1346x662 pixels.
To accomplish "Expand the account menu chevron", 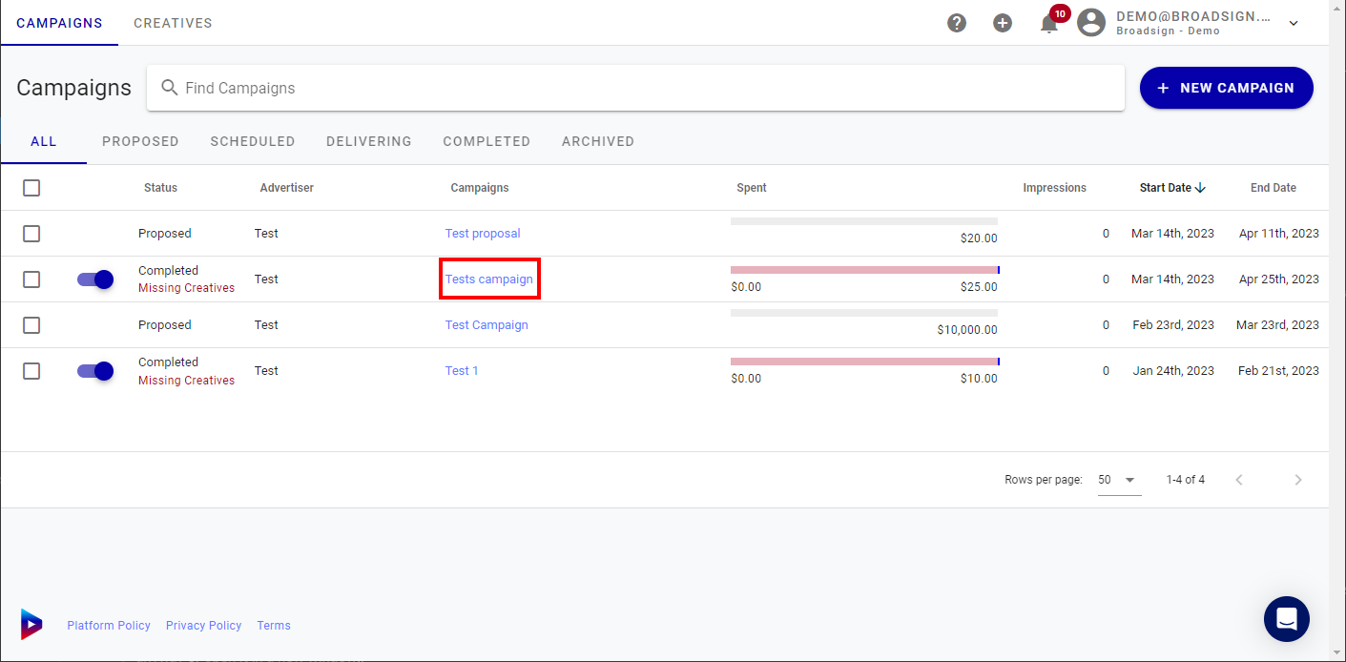I will pos(1294,23).
